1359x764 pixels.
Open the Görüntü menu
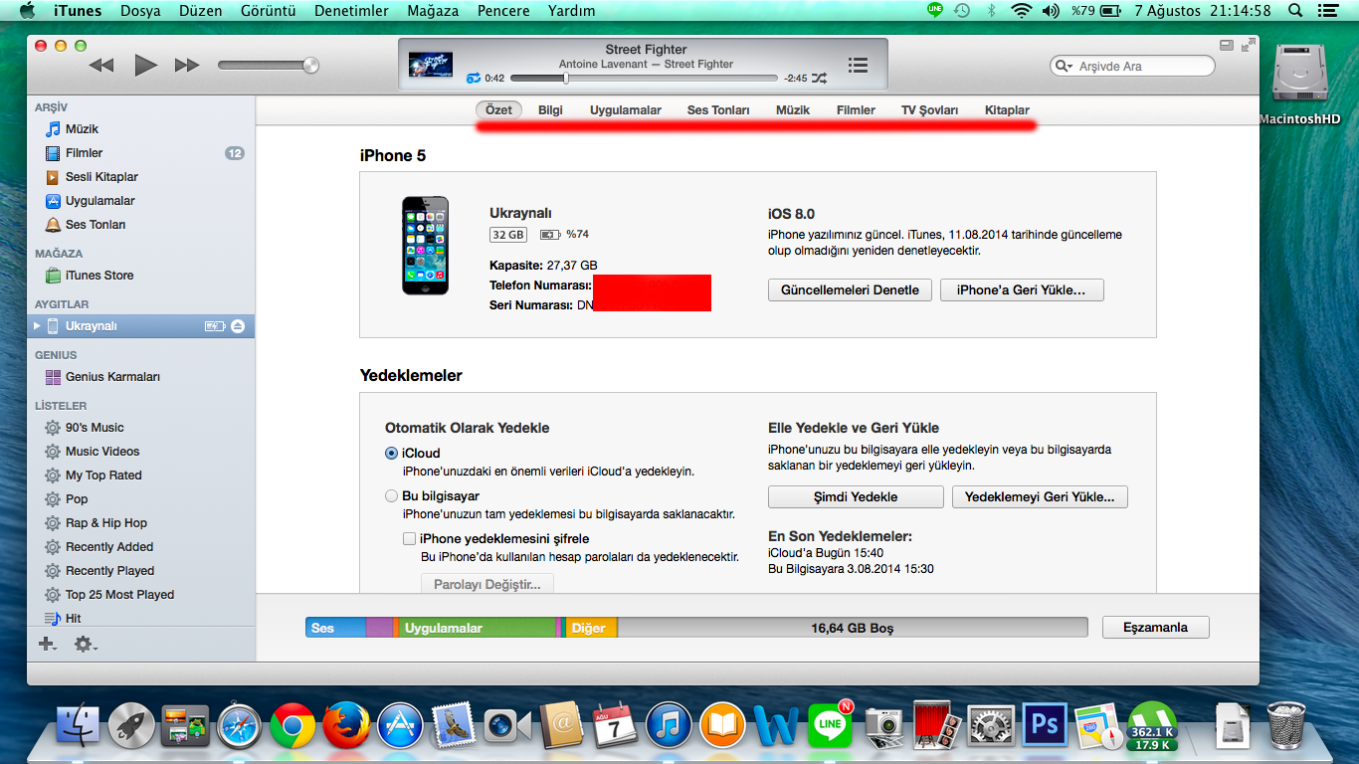(x=268, y=11)
